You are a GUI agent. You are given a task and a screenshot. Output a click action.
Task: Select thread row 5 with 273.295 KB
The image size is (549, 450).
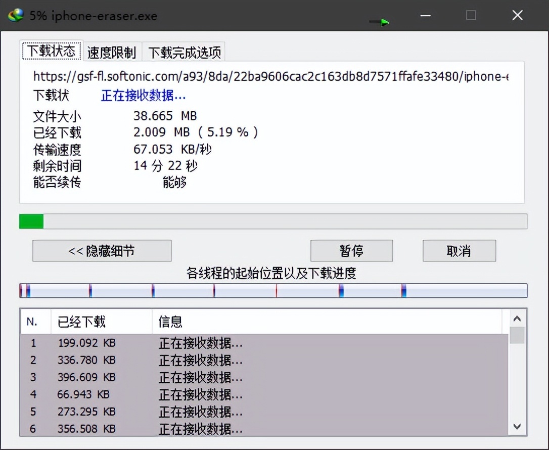coord(264,412)
